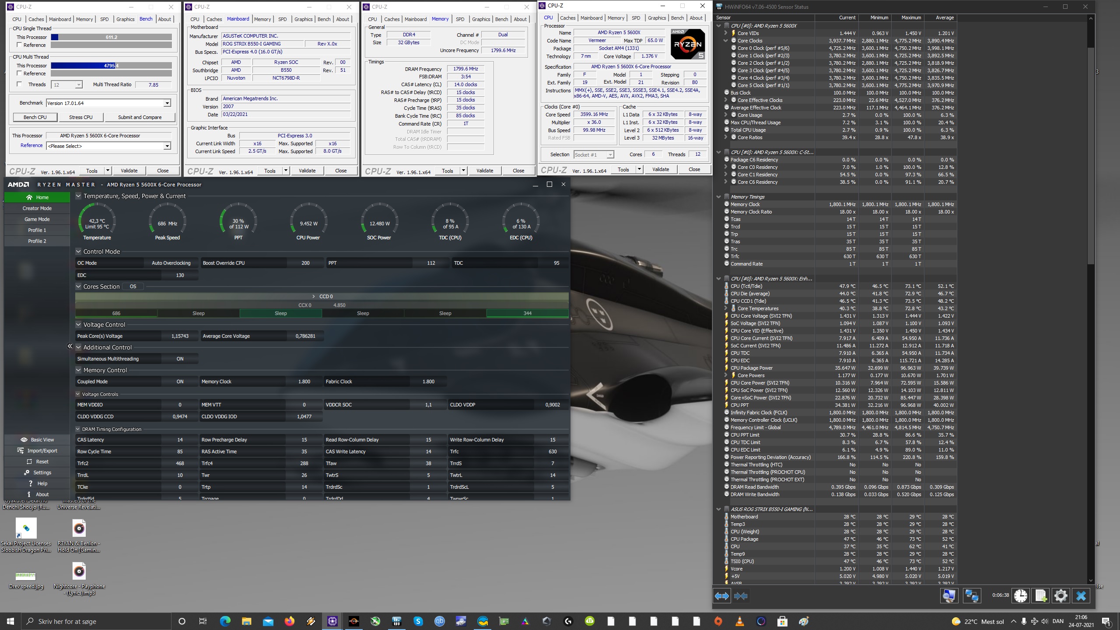Viewport: 1120px width, 630px height.
Task: Open Import/Export in Ryzen Master
Action: [x=37, y=451]
